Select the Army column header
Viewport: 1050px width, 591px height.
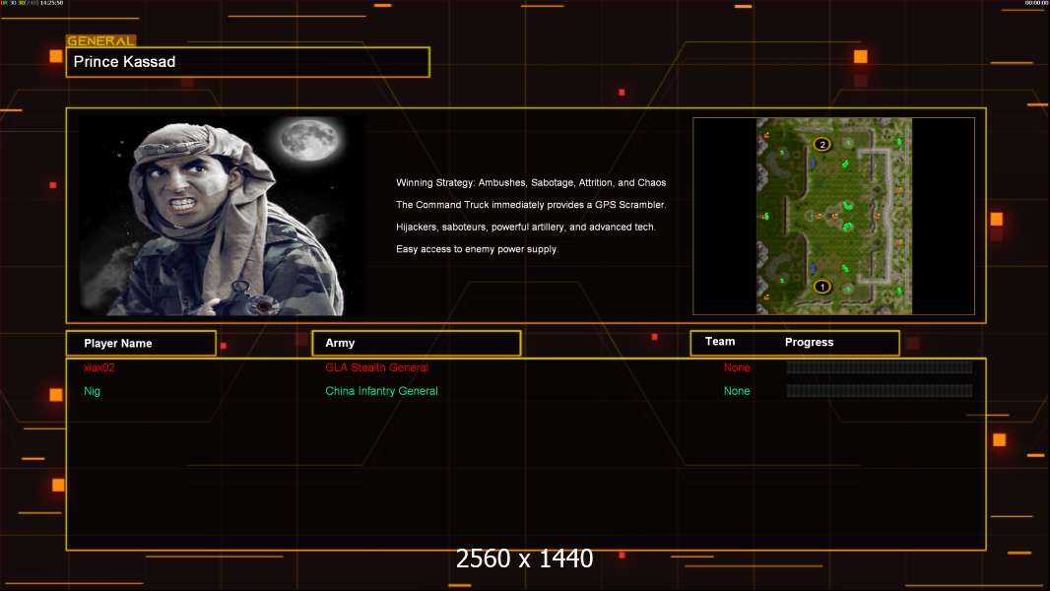pyautogui.click(x=417, y=344)
